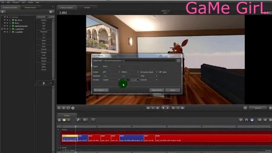Viewport: 272px width, 153px height.
Task: Open the timeline gear settings icon
Action: [270, 120]
